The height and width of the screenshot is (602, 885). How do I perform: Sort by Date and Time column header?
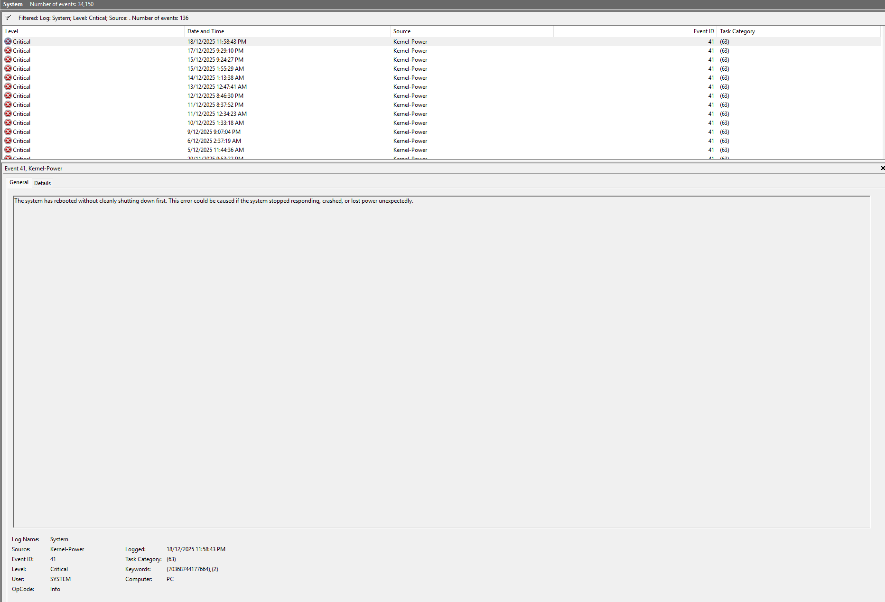click(287, 31)
